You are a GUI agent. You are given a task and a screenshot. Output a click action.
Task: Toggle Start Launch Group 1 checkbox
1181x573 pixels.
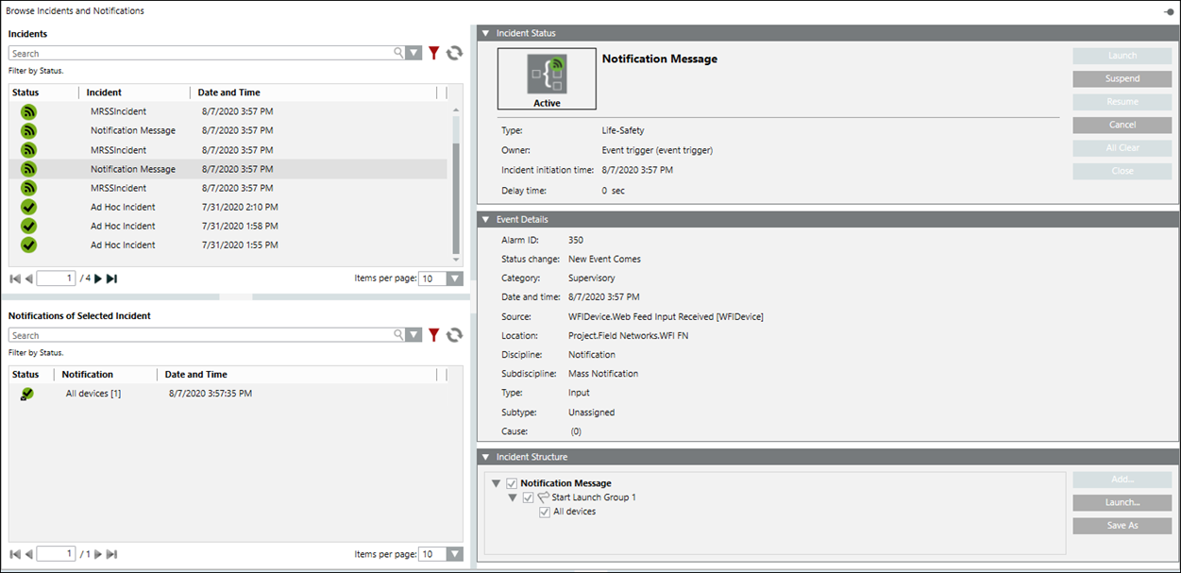tap(528, 497)
